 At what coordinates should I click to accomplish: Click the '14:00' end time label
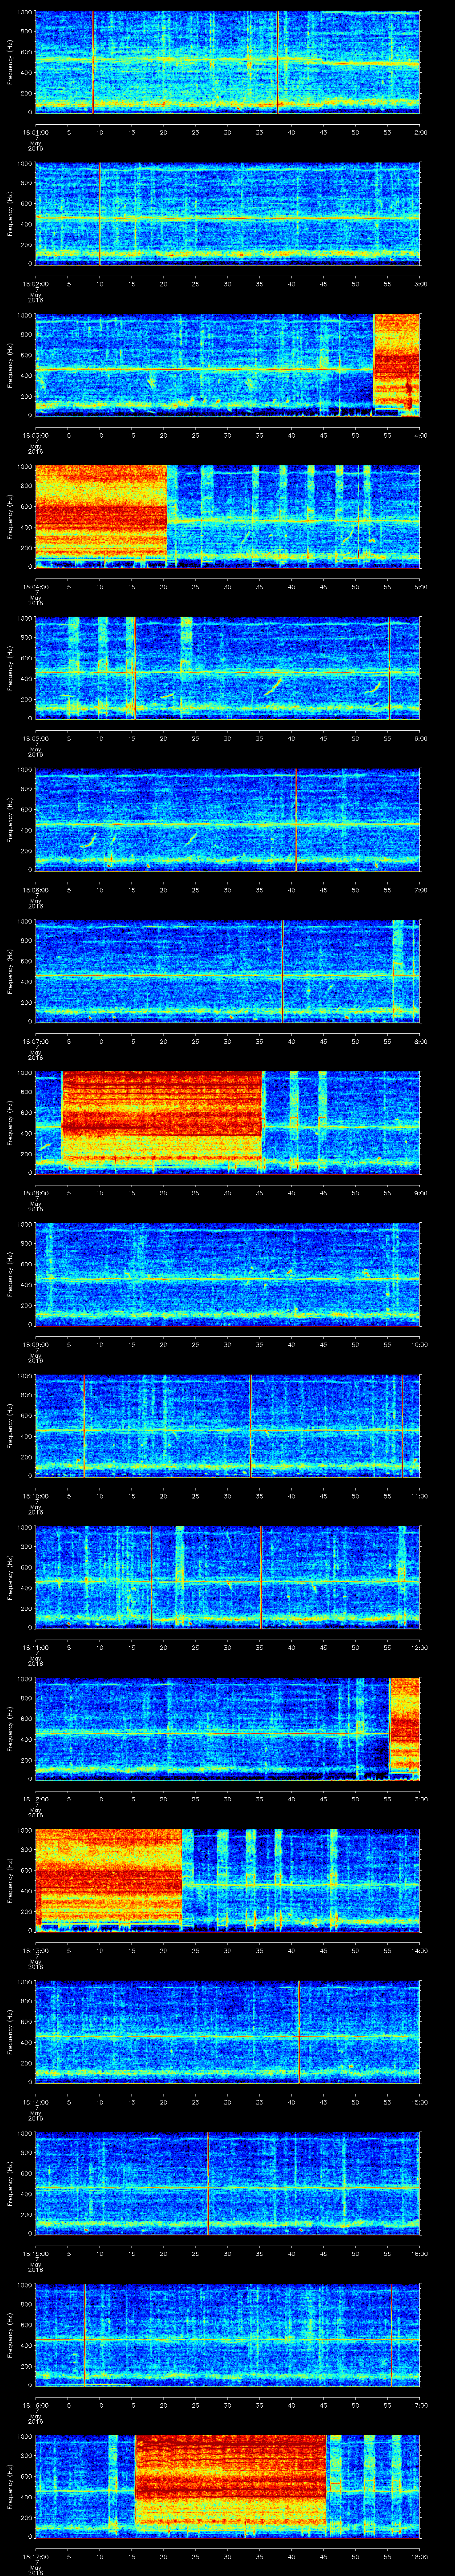tap(420, 1950)
